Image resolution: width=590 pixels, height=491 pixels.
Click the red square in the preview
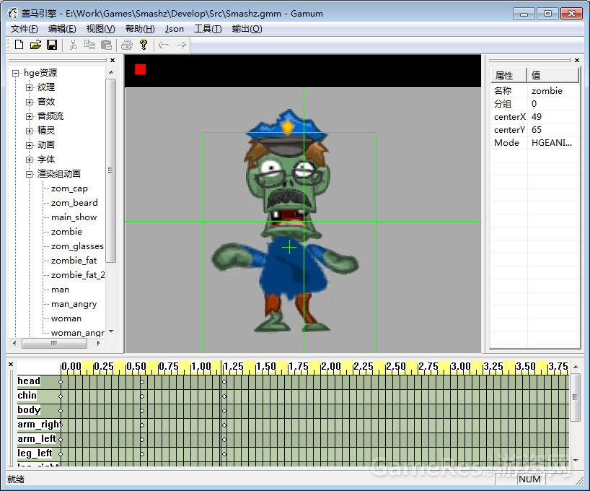140,69
